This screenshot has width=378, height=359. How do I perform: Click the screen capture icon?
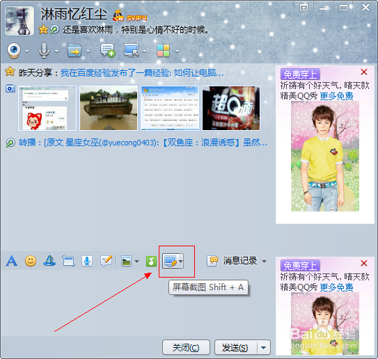click(170, 261)
